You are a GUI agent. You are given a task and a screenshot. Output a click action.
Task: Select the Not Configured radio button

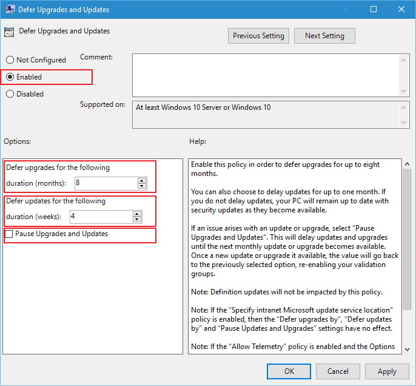(x=10, y=60)
